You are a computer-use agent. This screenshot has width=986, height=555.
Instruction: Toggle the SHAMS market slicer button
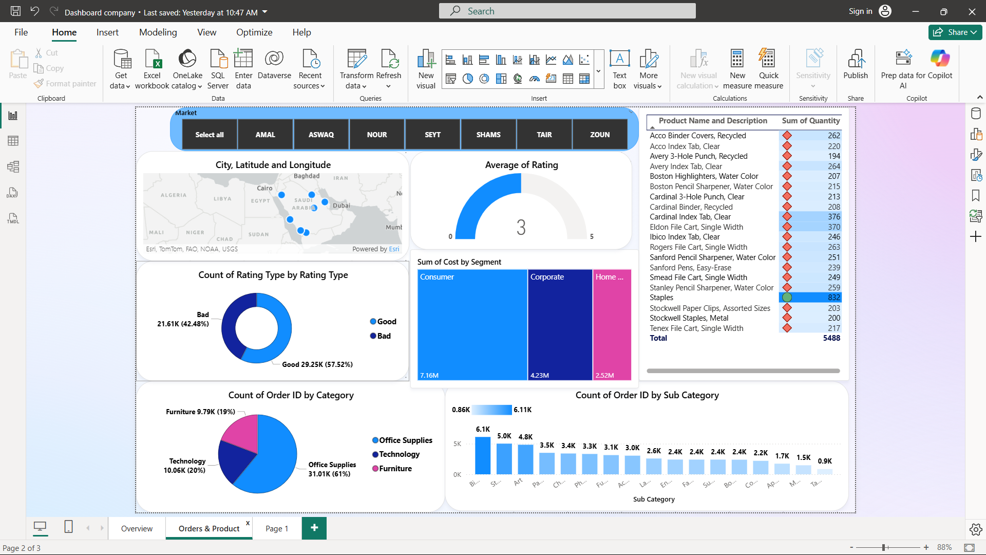[488, 135]
